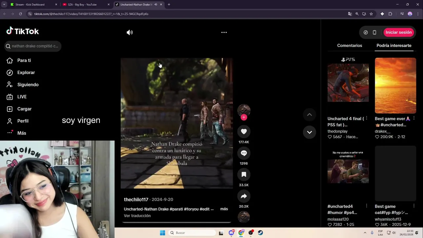
Task: Open Chrome media controls icon
Action: point(402,14)
